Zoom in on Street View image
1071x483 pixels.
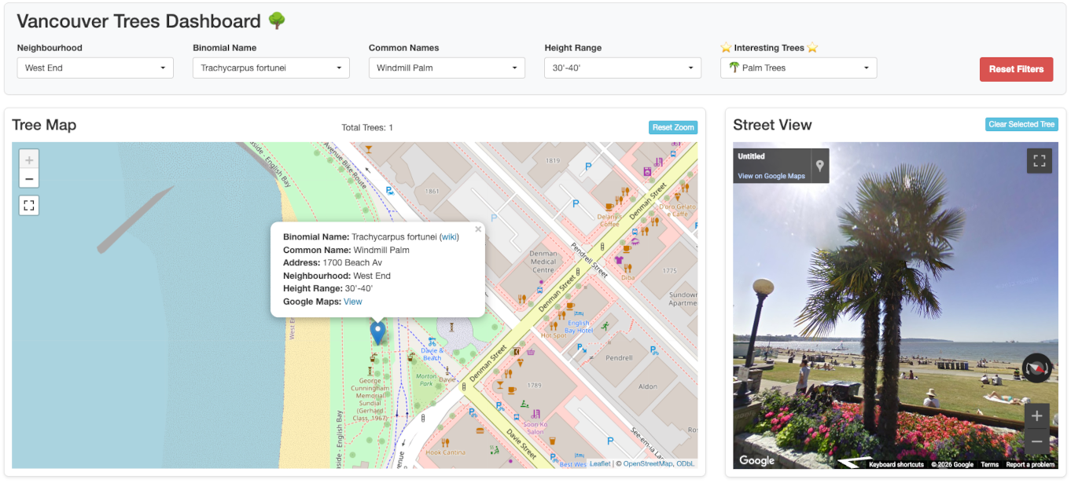pos(1036,416)
